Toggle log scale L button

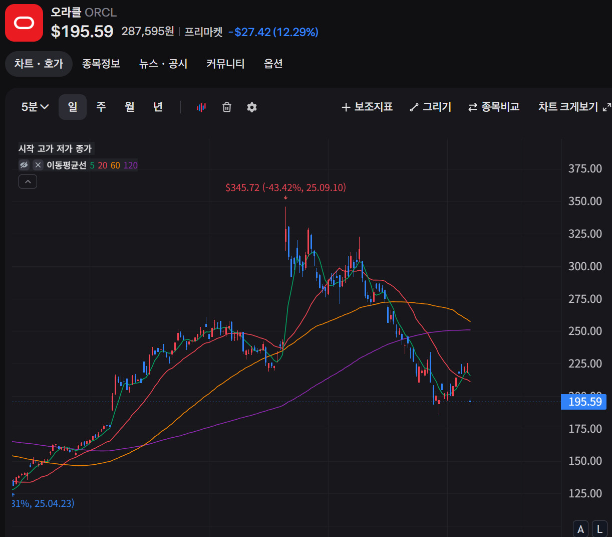coord(599,529)
